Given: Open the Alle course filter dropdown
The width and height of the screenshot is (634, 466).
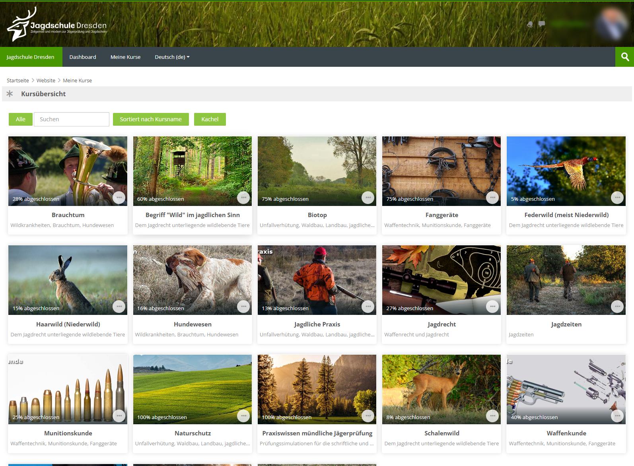Looking at the screenshot, I should 20,119.
